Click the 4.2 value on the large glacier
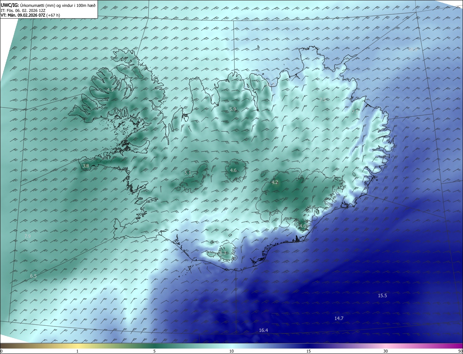This screenshot has height=354, width=463. [x=275, y=182]
